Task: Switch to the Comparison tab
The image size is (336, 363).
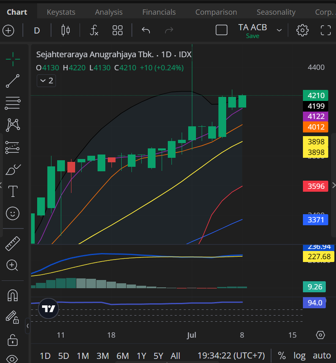Action: click(x=216, y=12)
